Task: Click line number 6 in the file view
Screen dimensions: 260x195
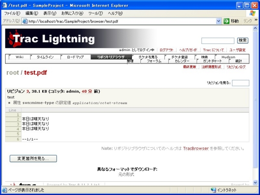Action: 18,139
